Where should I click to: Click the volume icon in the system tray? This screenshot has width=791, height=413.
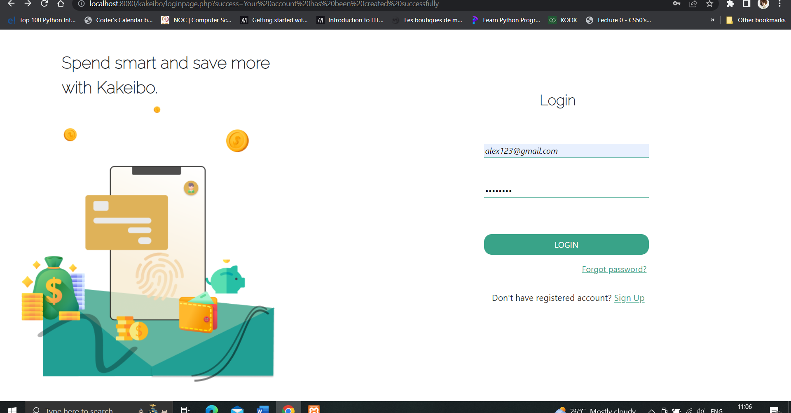(x=701, y=410)
